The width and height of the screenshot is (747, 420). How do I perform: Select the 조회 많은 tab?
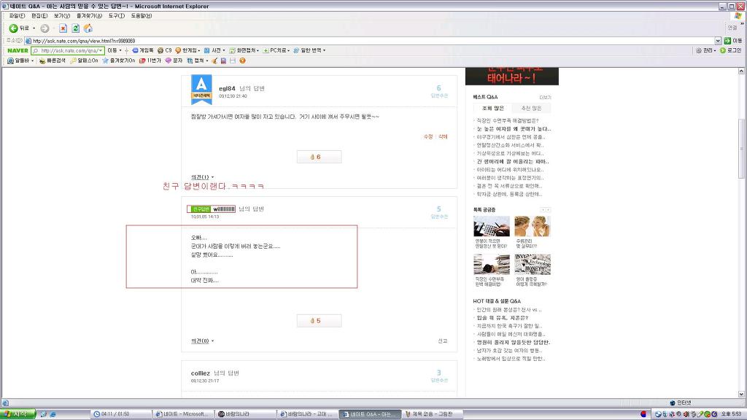click(492, 109)
